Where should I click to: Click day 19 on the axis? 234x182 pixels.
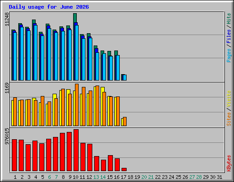137,177
